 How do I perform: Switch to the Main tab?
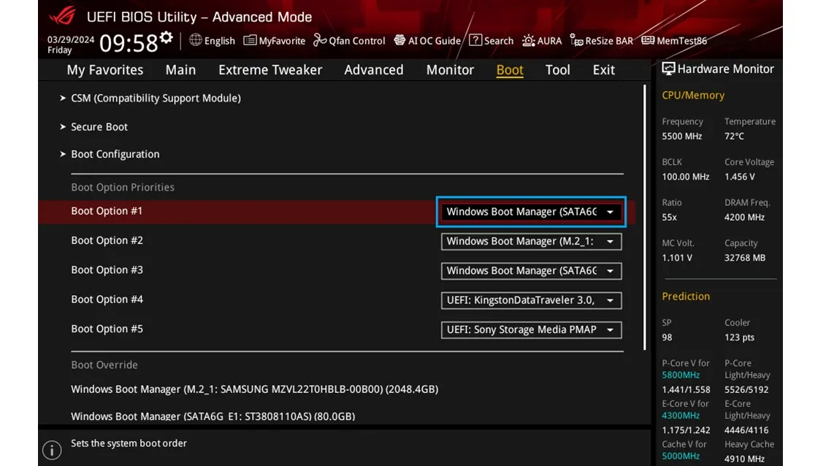pyautogui.click(x=180, y=70)
